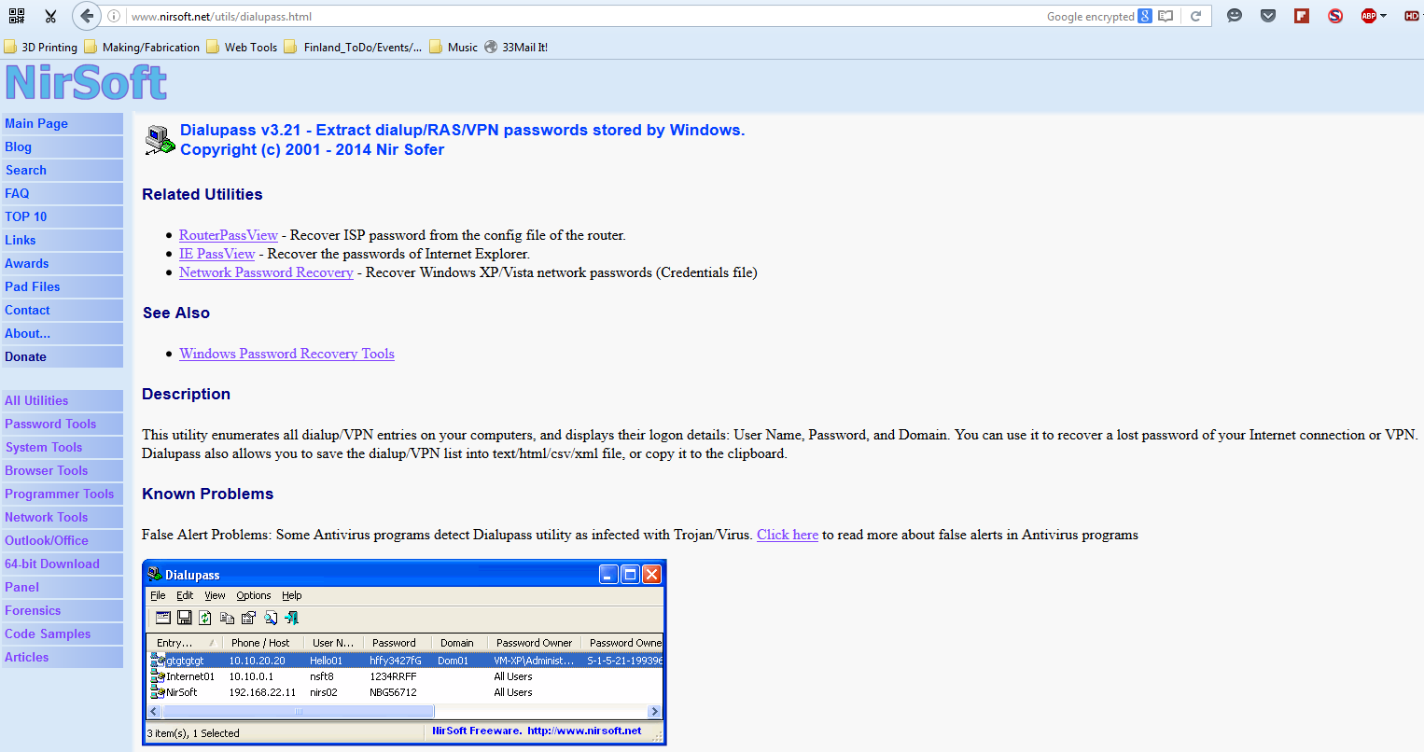1424x752 pixels.
Task: Open the Options menu in Dialupass
Action: pyautogui.click(x=253, y=595)
